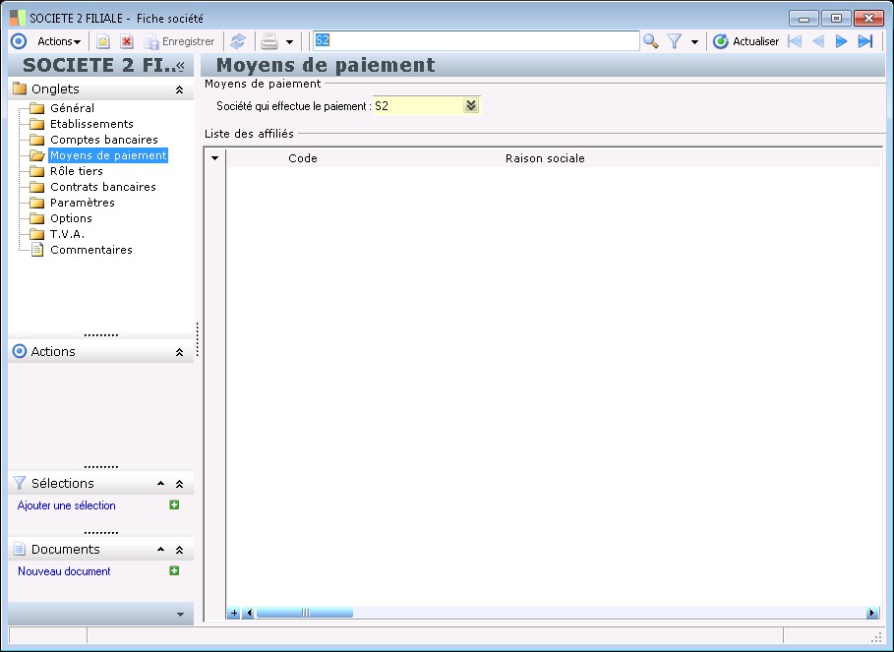
Task: Open the T.V.A. tab
Action: click(x=67, y=234)
